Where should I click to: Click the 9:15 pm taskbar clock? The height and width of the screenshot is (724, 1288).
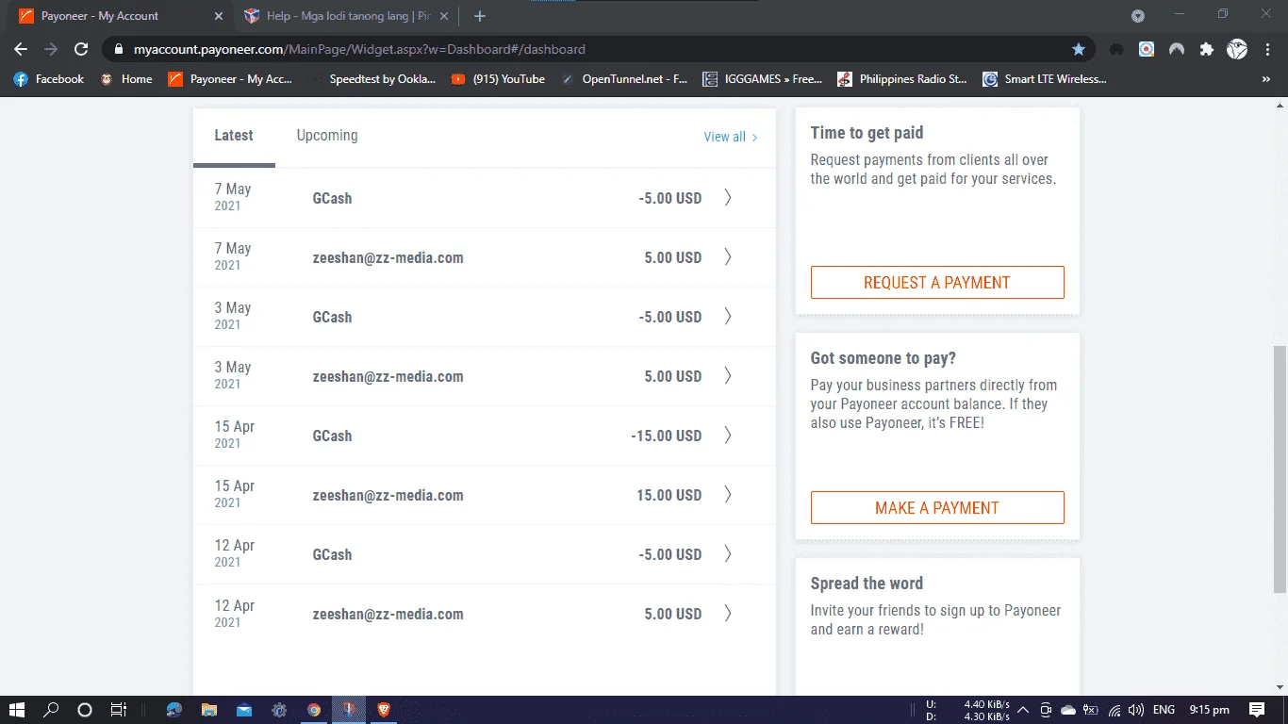tap(1209, 710)
